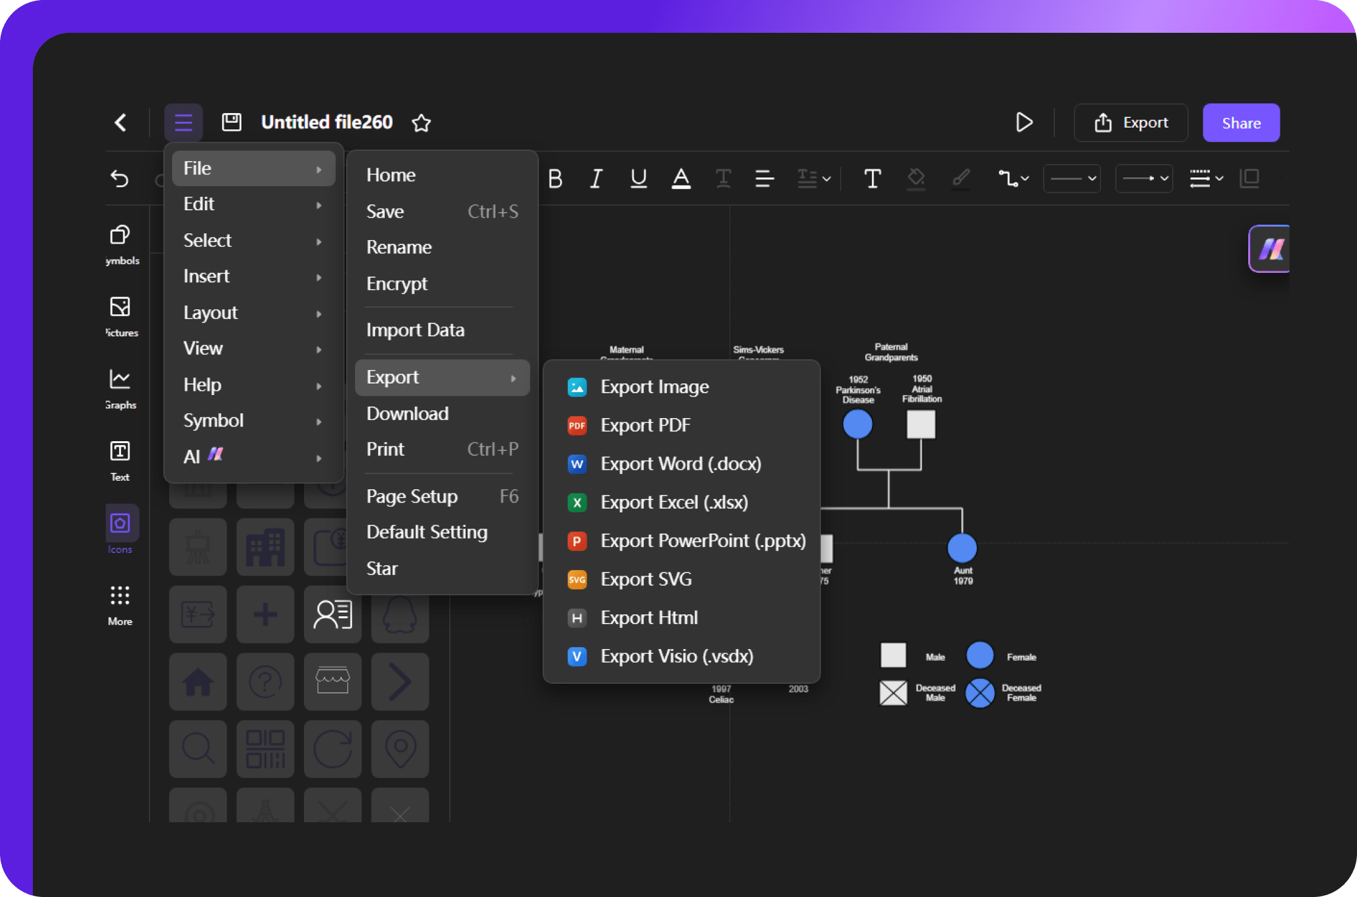Click the Pictures tool in sidebar
Image resolution: width=1357 pixels, height=897 pixels.
[x=119, y=319]
